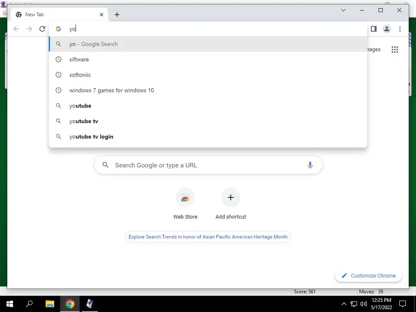Viewport: 416px width, 312px height.
Task: Pick 'windows 7 games for windows 10'
Action: point(208,90)
